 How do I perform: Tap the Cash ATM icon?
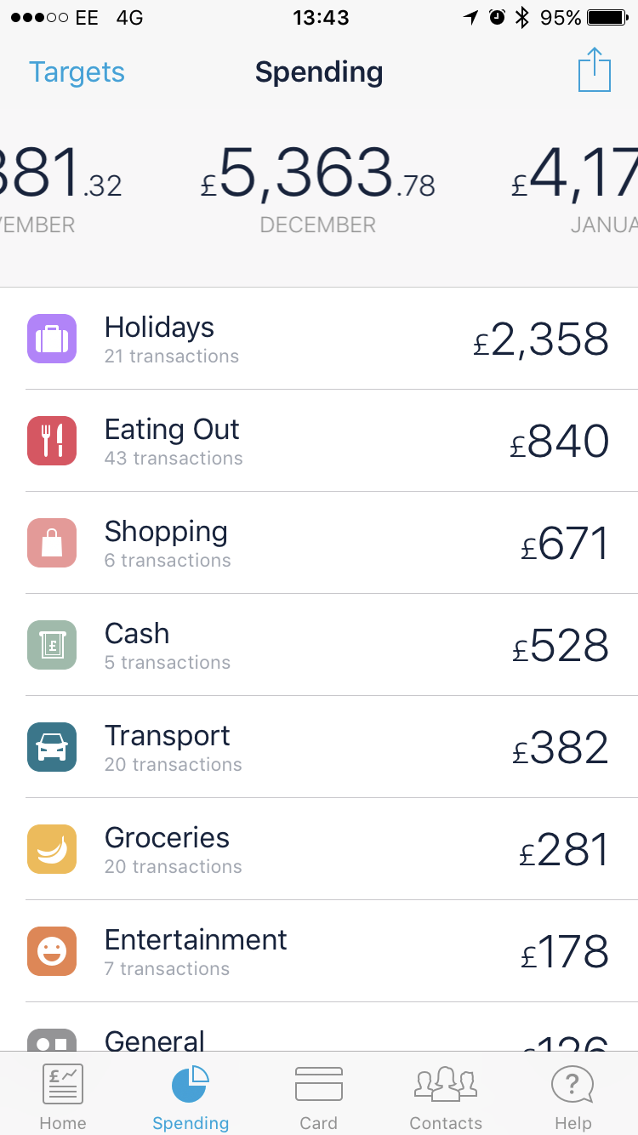(52, 645)
